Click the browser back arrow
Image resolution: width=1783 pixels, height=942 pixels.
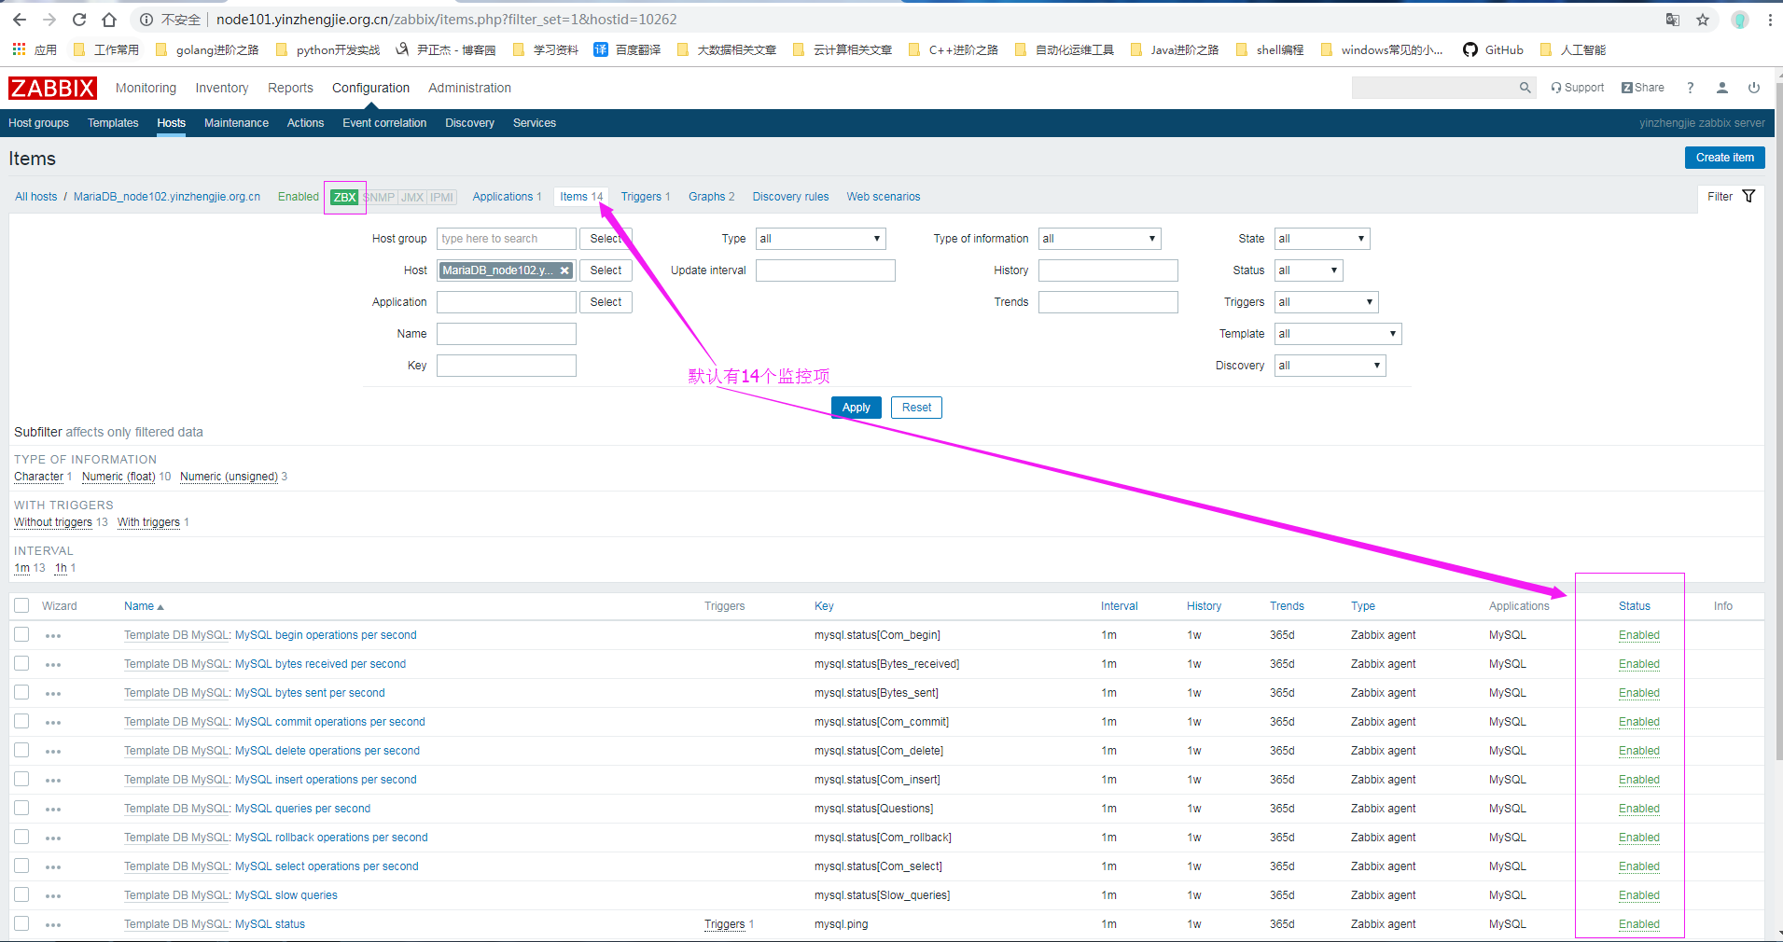tap(20, 20)
